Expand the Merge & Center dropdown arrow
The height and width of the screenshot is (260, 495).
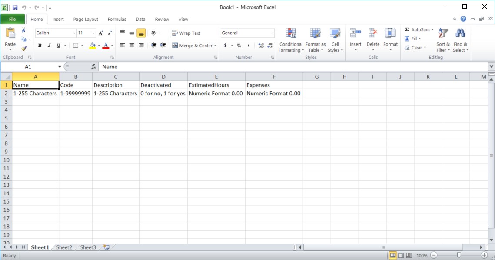tap(215, 45)
